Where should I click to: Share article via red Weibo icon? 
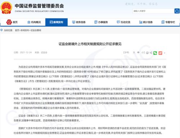coord(160,53)
